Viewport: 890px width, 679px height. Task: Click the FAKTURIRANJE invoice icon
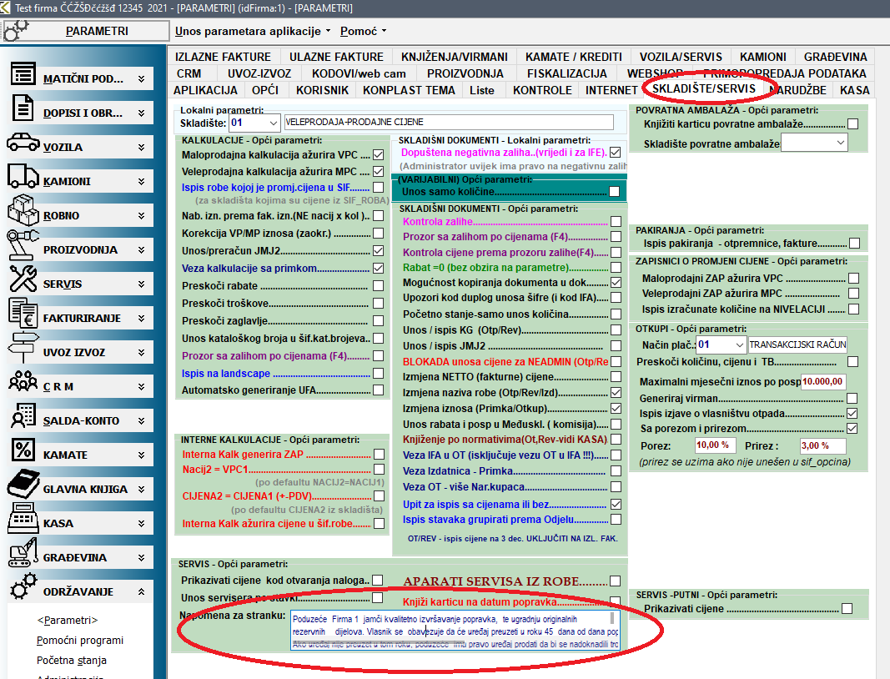[23, 313]
